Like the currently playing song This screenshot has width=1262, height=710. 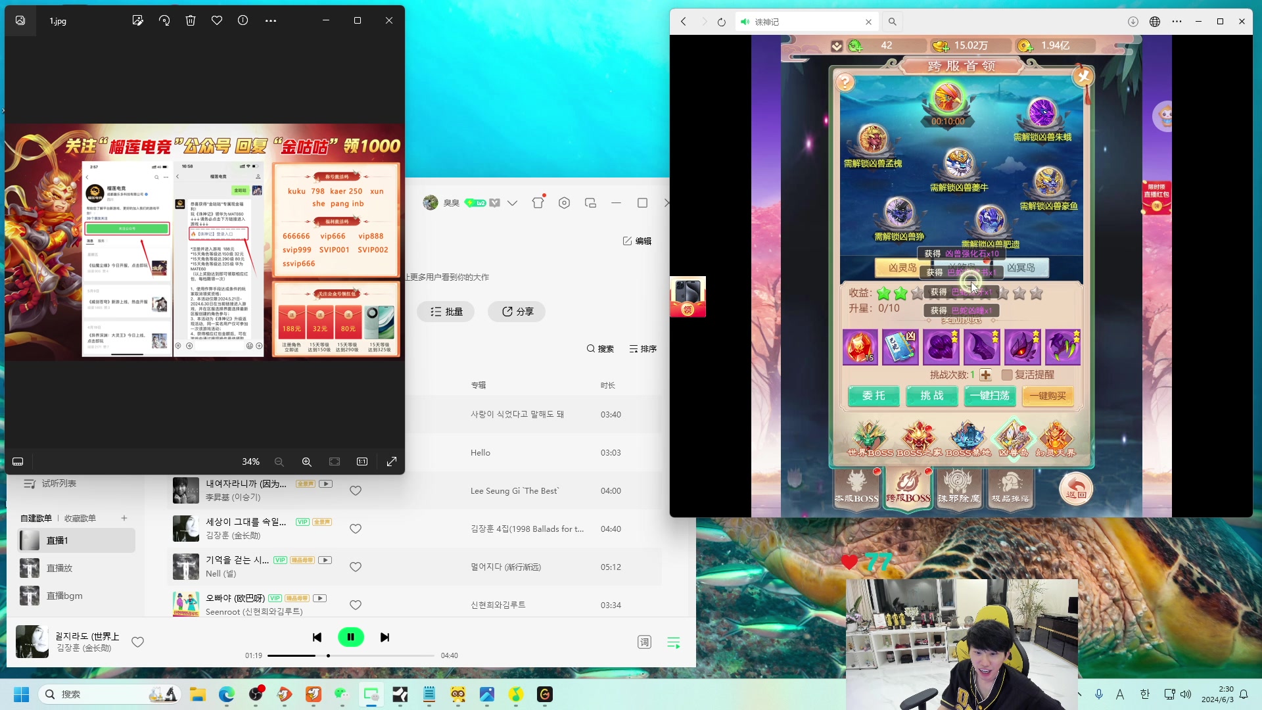coord(137,642)
